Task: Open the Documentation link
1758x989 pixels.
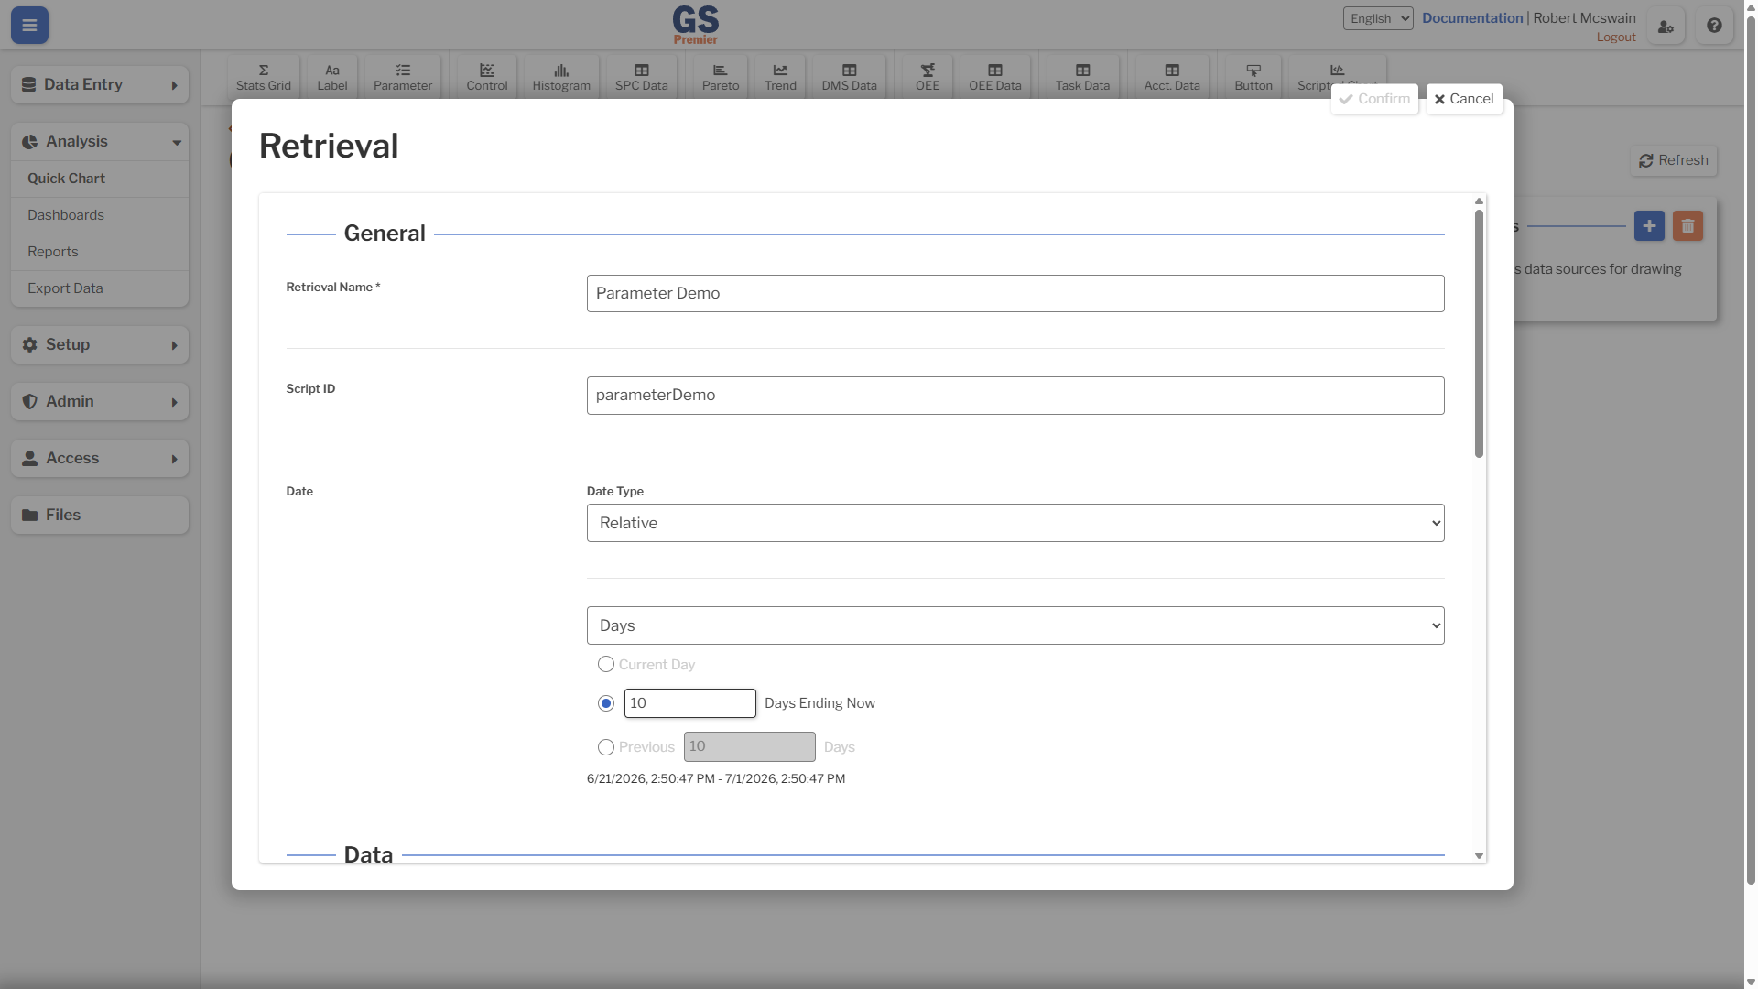Action: click(x=1472, y=18)
